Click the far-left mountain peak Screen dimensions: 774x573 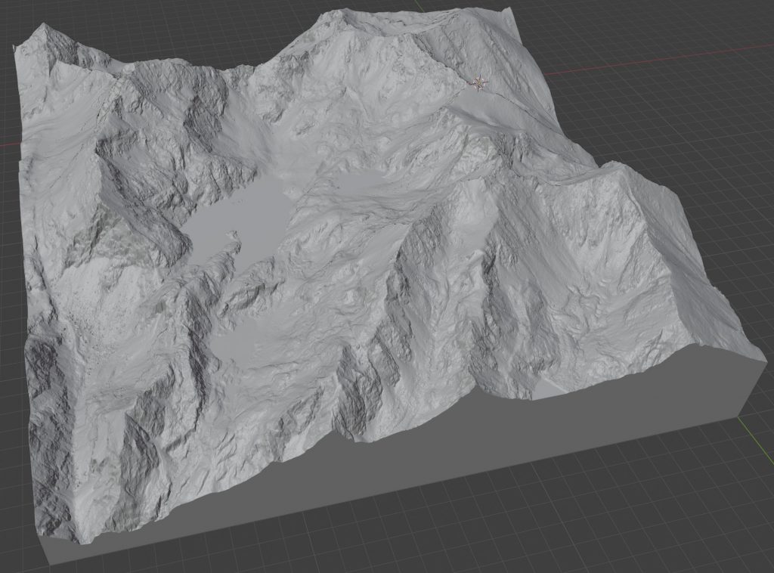(x=44, y=27)
